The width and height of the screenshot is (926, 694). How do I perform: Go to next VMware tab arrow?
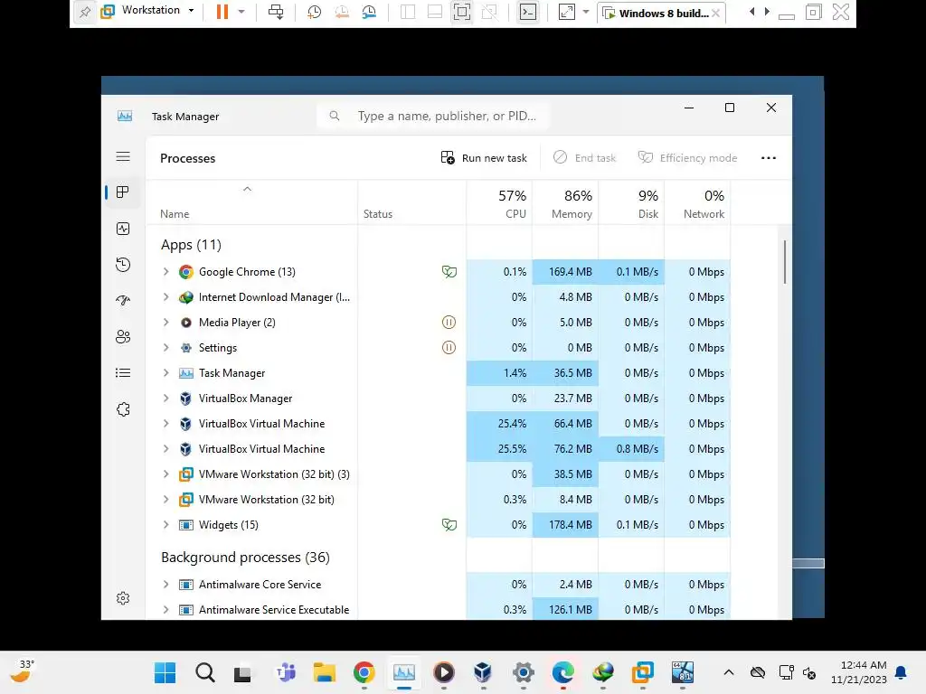(767, 11)
